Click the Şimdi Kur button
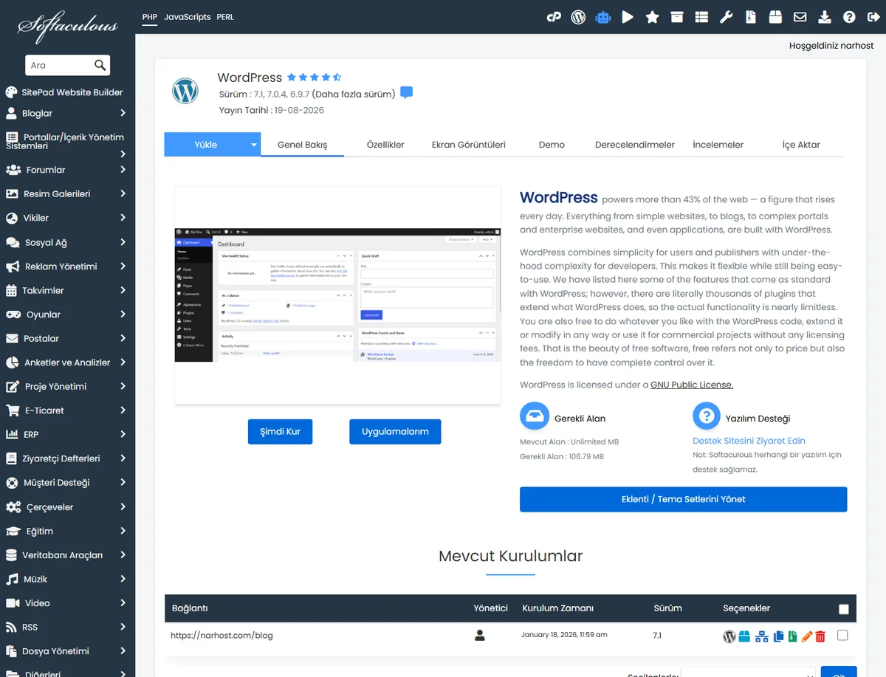The height and width of the screenshot is (677, 886). click(x=280, y=432)
